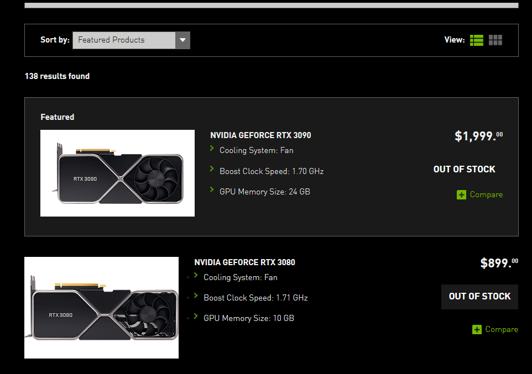Click the 138 results found text
This screenshot has height=374, width=532.
coord(58,76)
